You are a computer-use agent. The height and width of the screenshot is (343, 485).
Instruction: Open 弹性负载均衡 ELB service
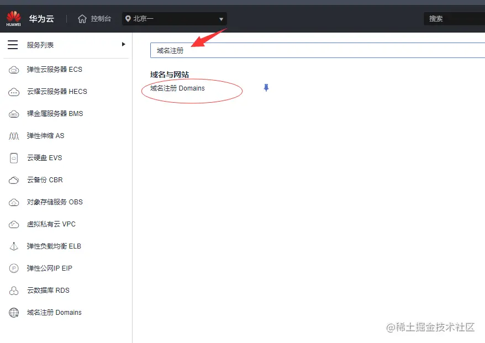coord(54,246)
